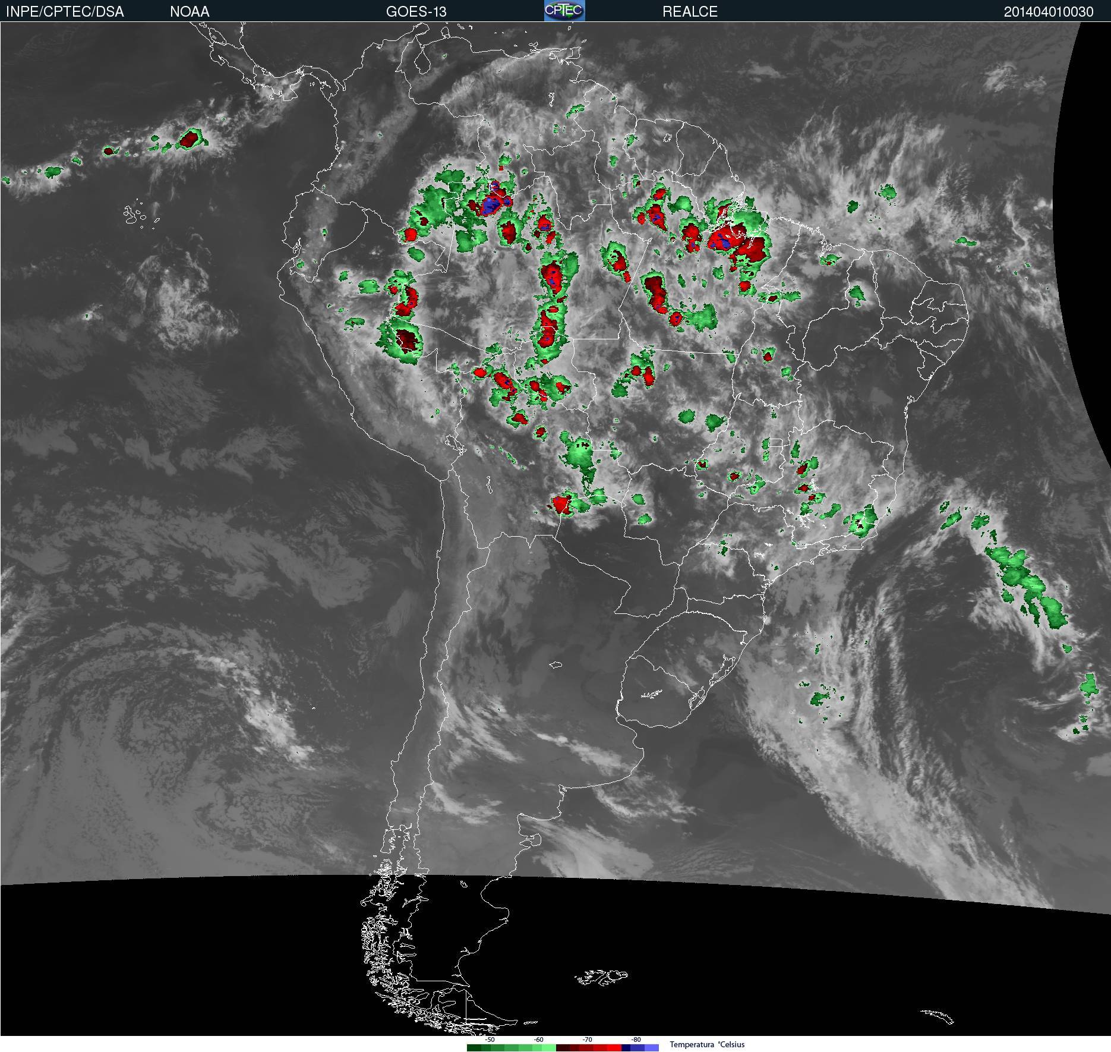This screenshot has height=1052, width=1111.
Task: Click the -50 value on the temperature scale
Action: tap(490, 1040)
